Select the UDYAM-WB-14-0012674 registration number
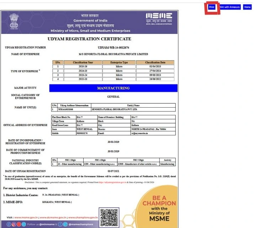 [x=113, y=47]
